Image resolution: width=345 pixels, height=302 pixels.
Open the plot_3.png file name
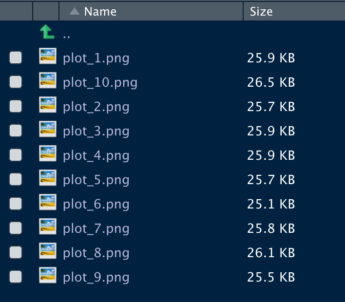96,132
